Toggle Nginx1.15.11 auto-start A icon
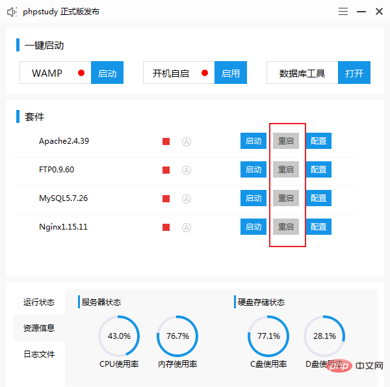This screenshot has width=390, height=387. tap(187, 228)
